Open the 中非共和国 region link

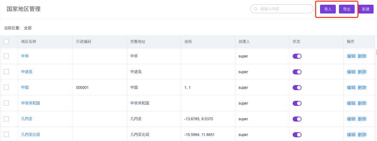[x=31, y=103]
